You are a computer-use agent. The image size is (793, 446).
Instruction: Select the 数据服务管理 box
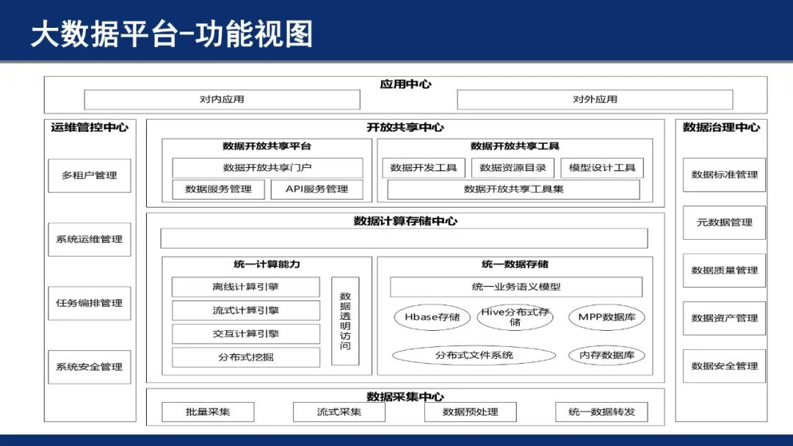pyautogui.click(x=219, y=189)
